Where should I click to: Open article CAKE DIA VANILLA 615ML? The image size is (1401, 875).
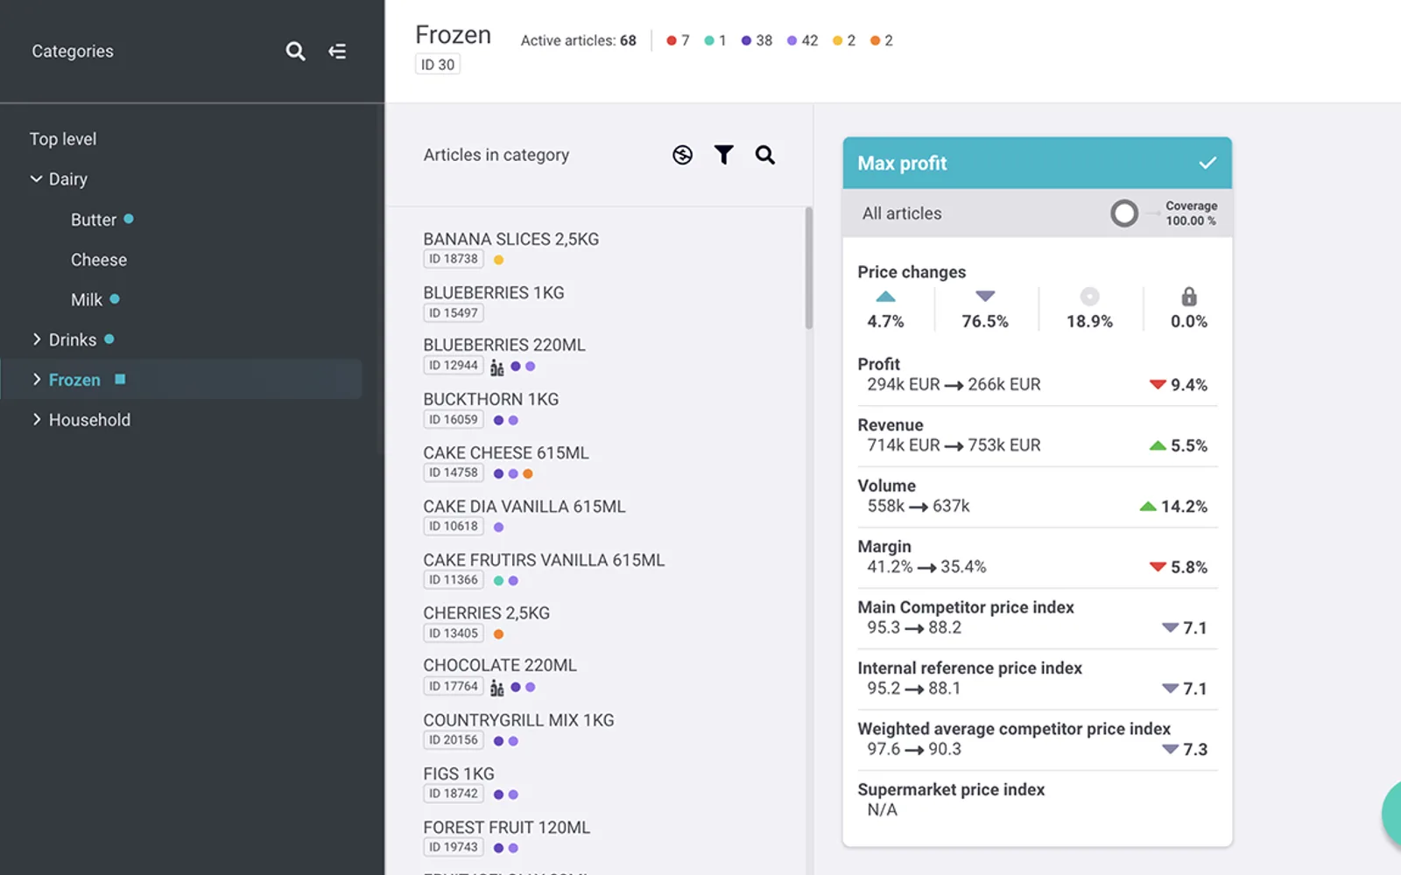524,506
